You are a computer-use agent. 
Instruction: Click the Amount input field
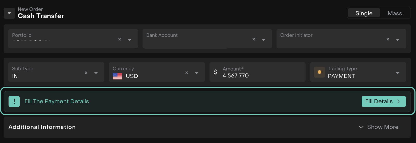pos(261,76)
